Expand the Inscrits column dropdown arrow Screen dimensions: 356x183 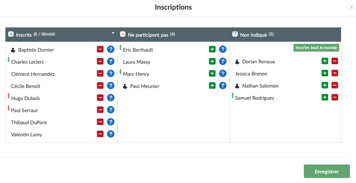[113, 33]
